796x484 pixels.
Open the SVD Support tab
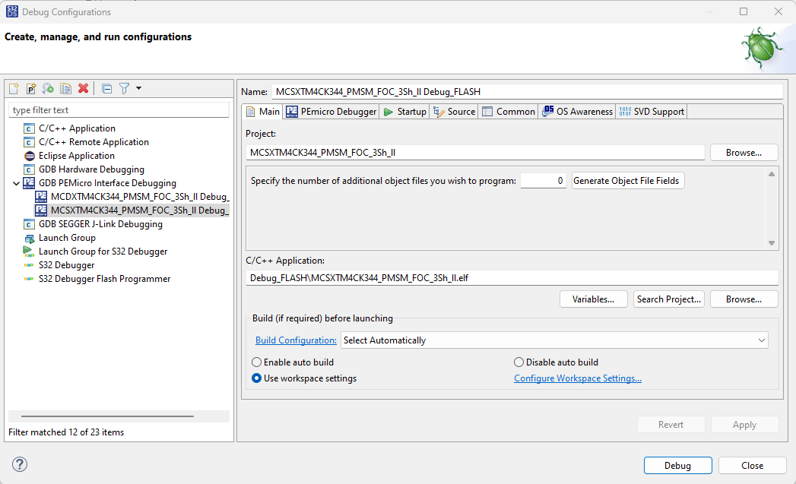(651, 112)
